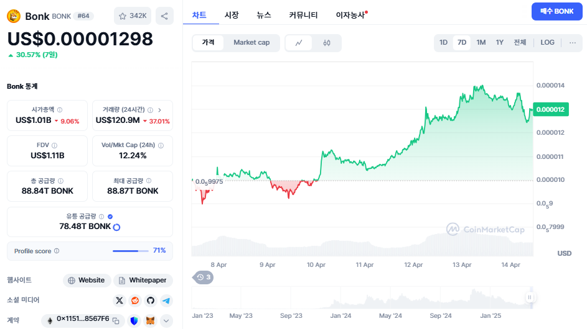The image size is (587, 329).
Task: Switch to the 커뮤니티 tab
Action: pos(303,15)
